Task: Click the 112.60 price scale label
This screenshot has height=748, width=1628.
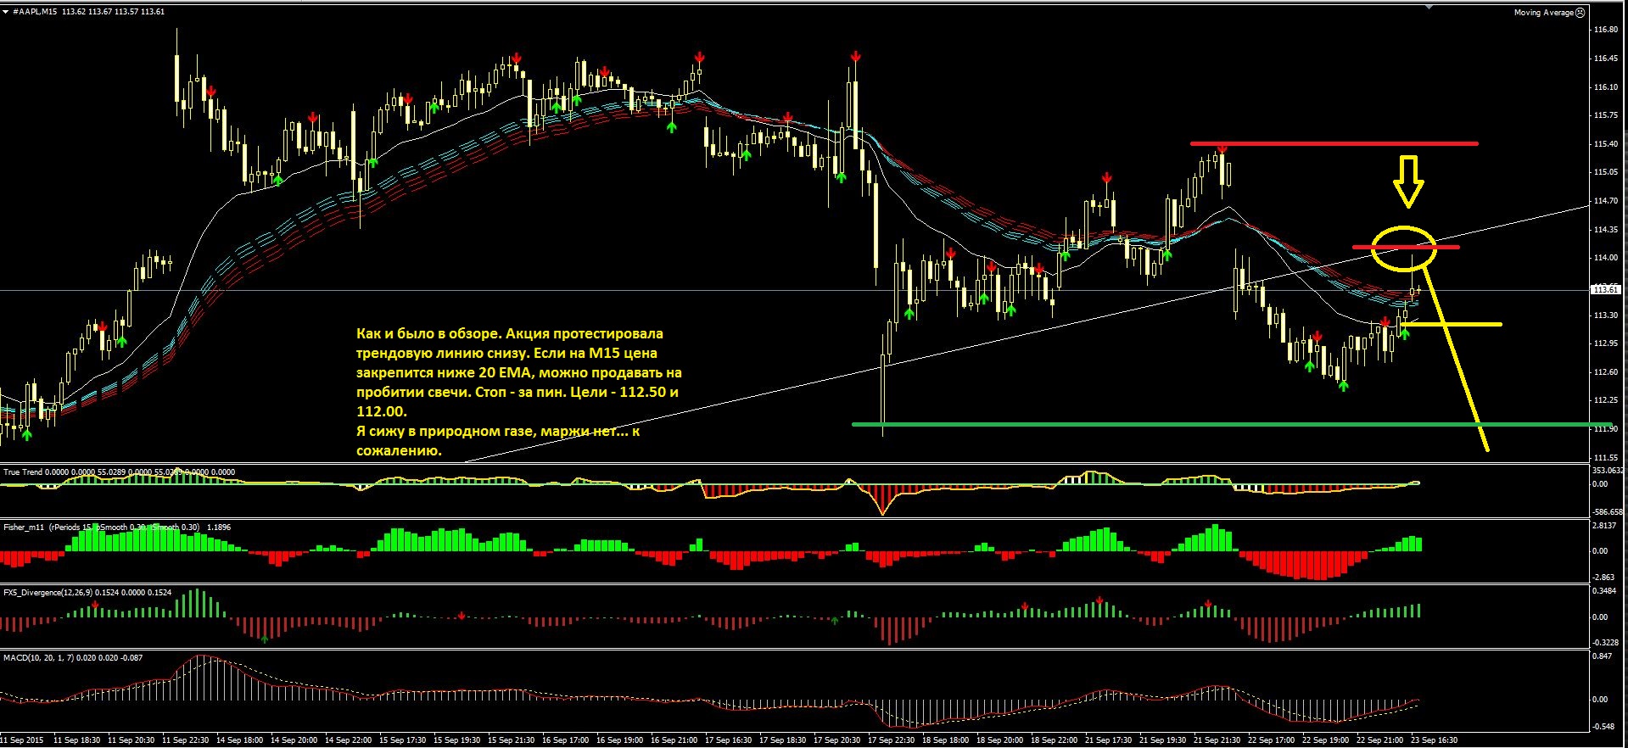Action: (1606, 372)
